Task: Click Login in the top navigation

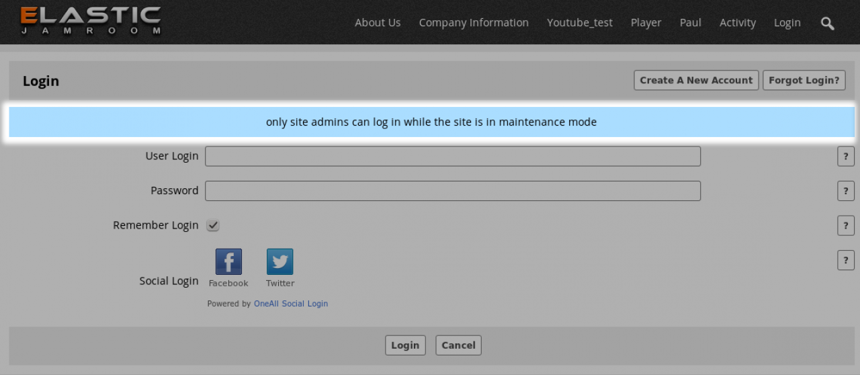Action: point(787,23)
